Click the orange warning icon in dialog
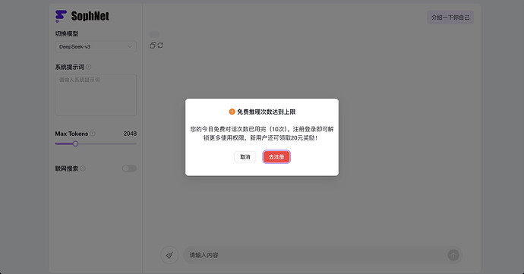 (x=232, y=112)
